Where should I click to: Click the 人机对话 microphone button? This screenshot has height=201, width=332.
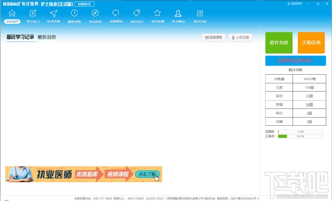pyautogui.click(x=241, y=37)
